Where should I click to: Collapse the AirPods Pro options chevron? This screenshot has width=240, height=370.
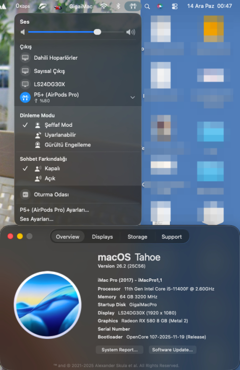tap(133, 97)
